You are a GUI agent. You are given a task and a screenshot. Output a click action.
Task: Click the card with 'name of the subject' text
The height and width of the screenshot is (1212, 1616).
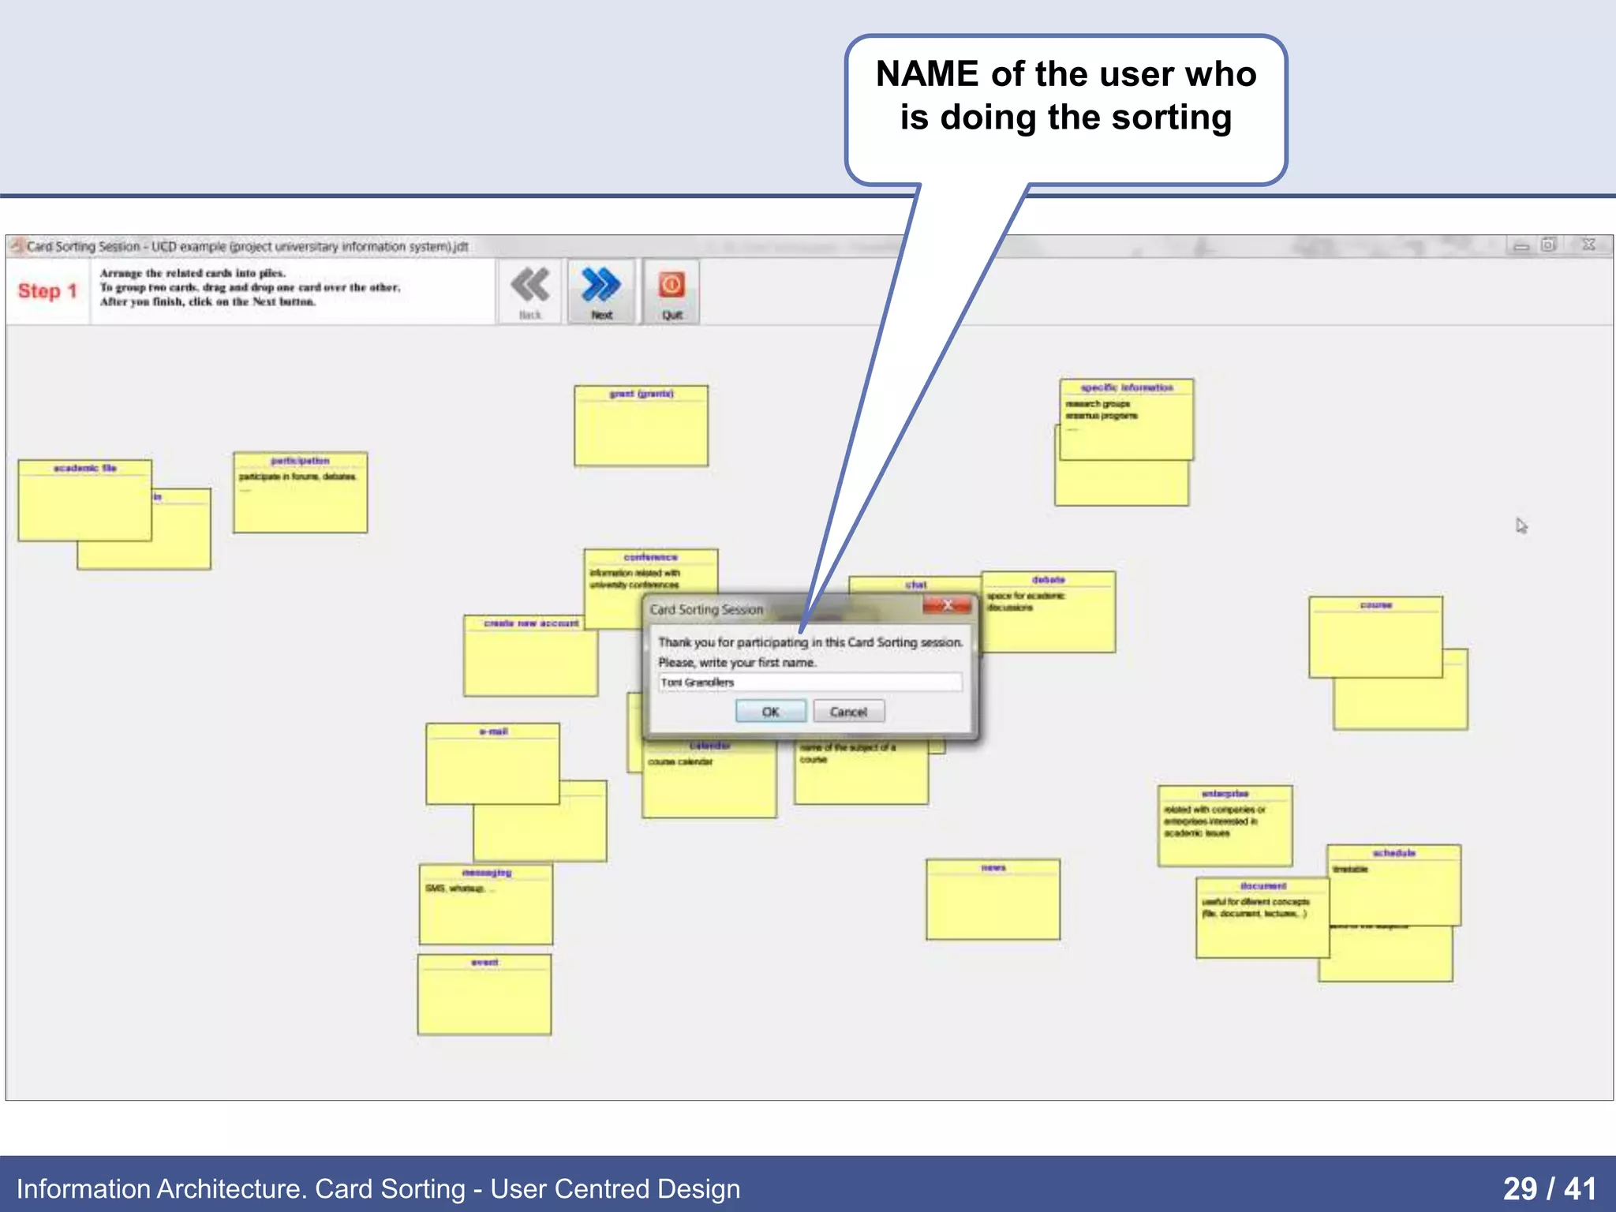[861, 773]
